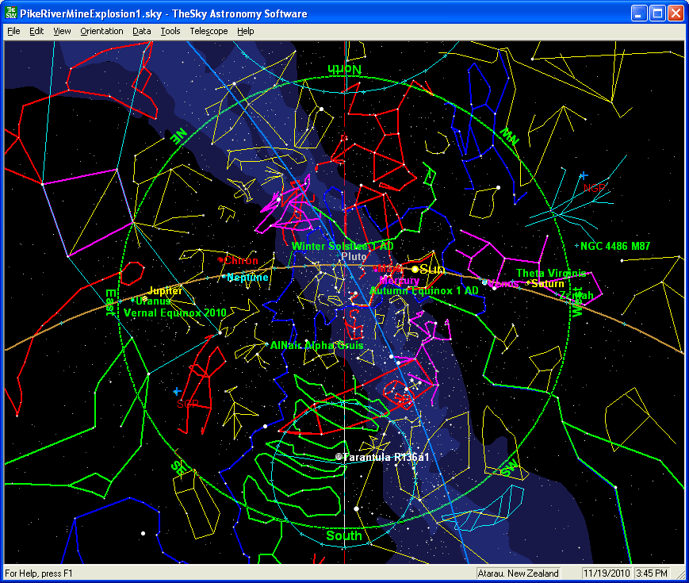Click the 3:45 PM time field
Screen dimensions: 689x583
point(651,573)
